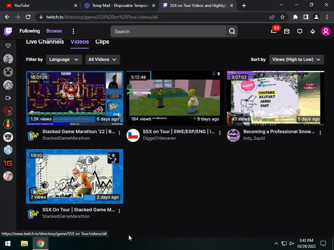This screenshot has height=250, width=334.
Task: Open the Chrome extensions puzzle icon
Action: pos(296,17)
